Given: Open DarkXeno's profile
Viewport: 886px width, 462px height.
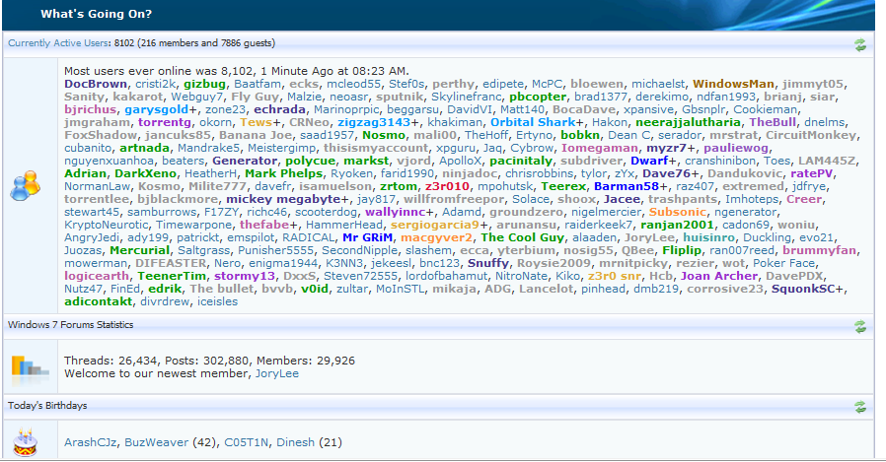Looking at the screenshot, I should [146, 173].
